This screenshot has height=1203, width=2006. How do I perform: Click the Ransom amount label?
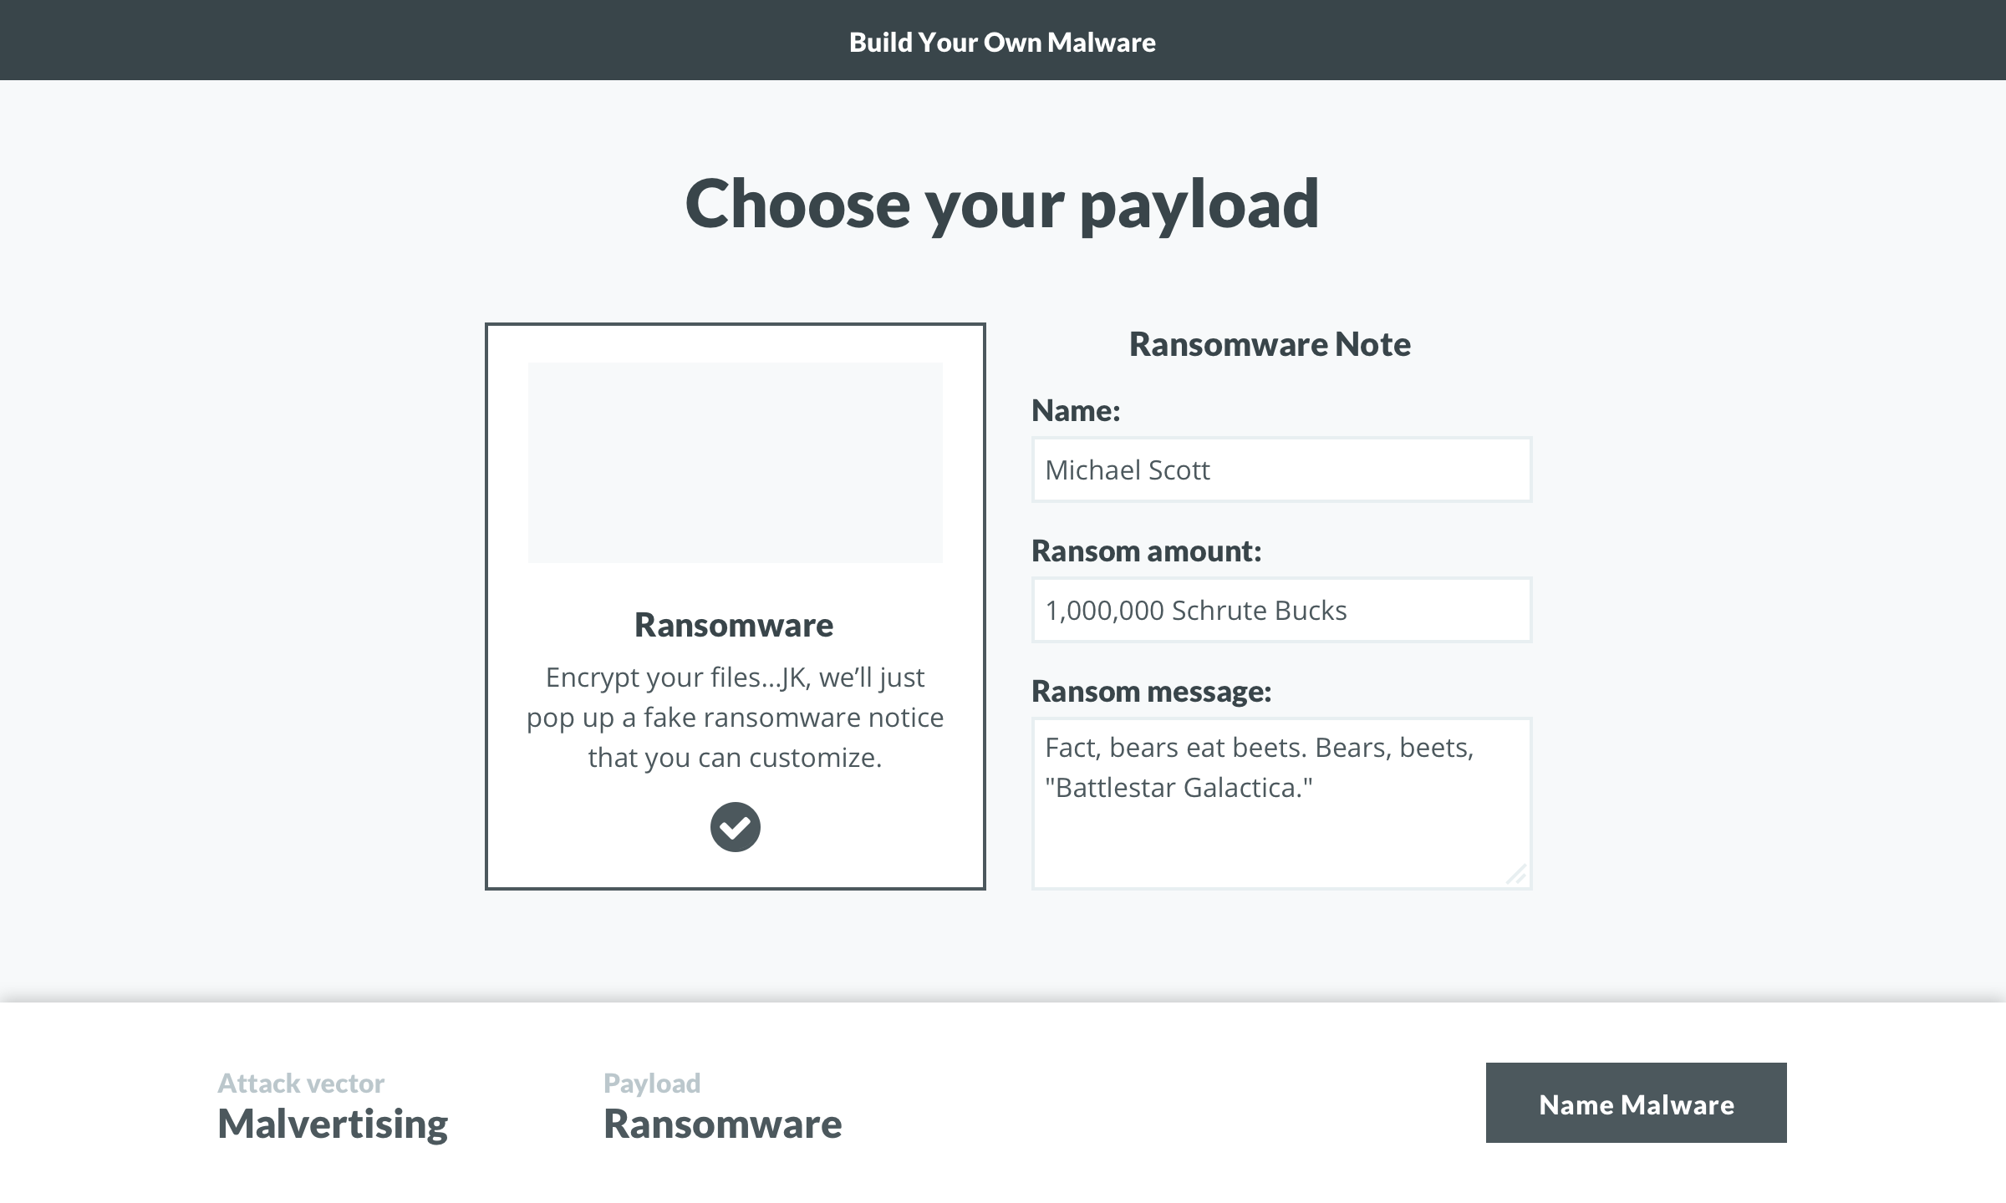1147,551
